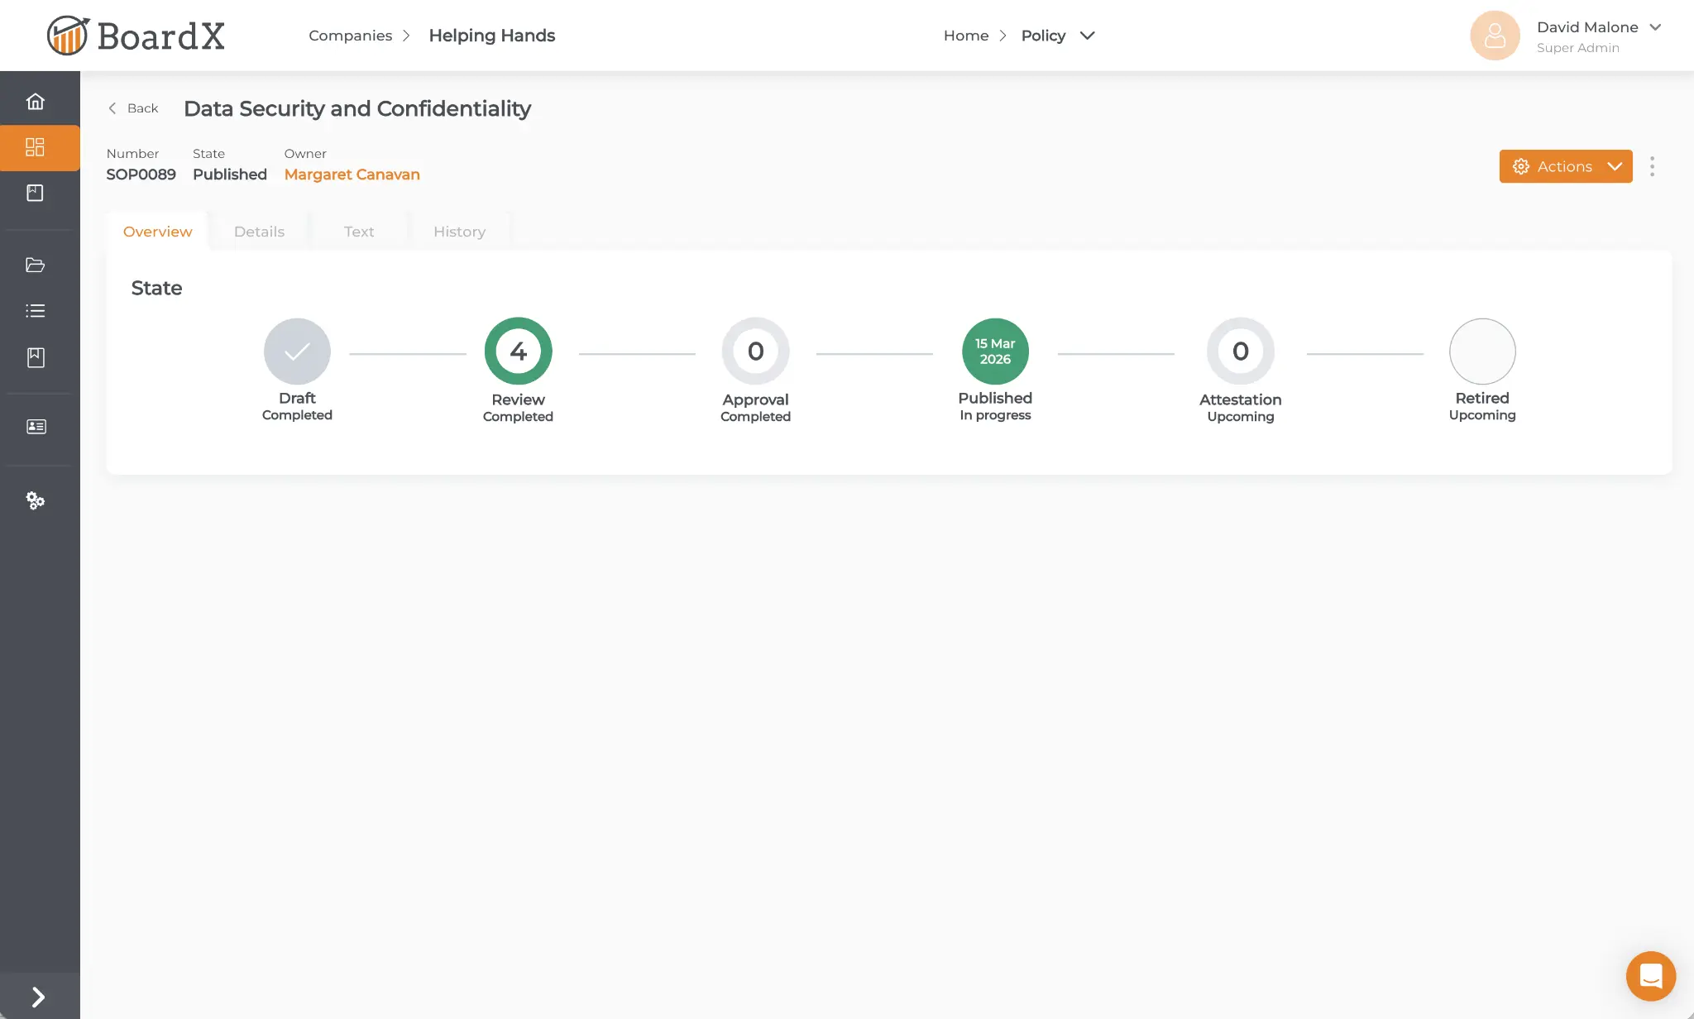Open the list view icon in sidebar
Screen dimensions: 1694x1019
point(36,310)
